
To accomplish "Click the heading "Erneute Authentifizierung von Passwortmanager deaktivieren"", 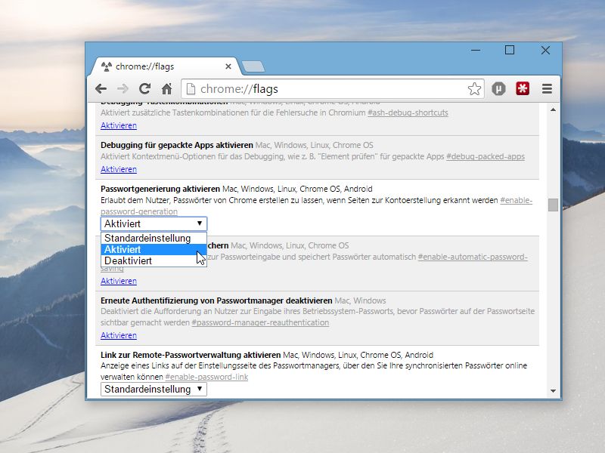I will tap(216, 300).
